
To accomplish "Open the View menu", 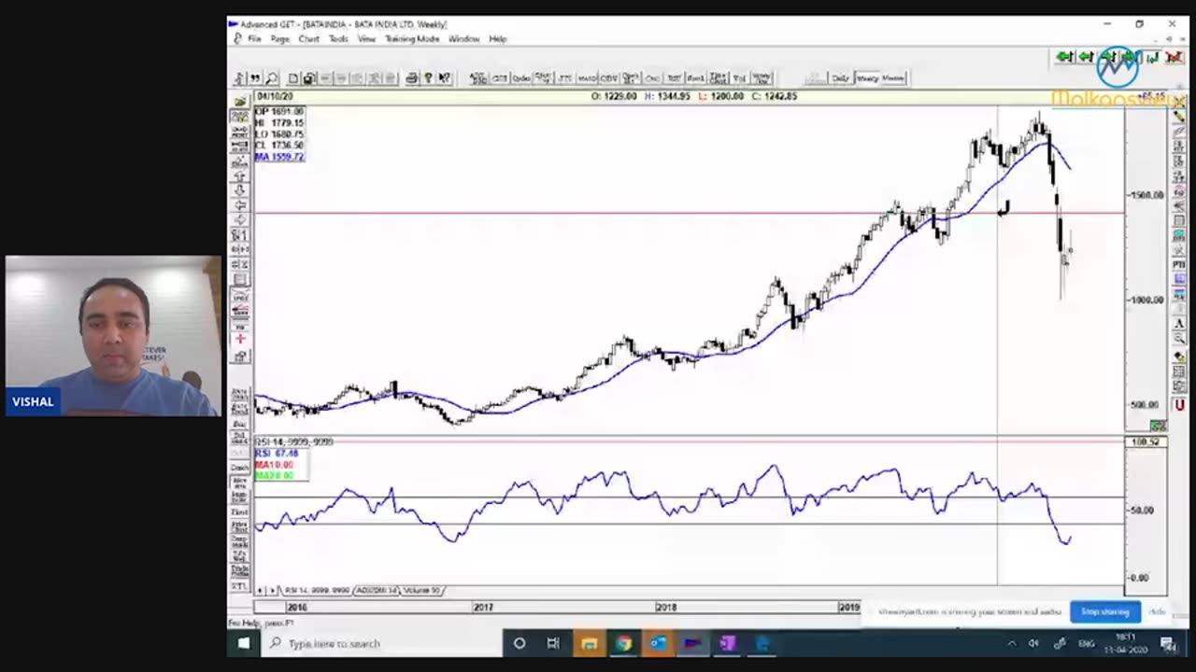I will [366, 39].
